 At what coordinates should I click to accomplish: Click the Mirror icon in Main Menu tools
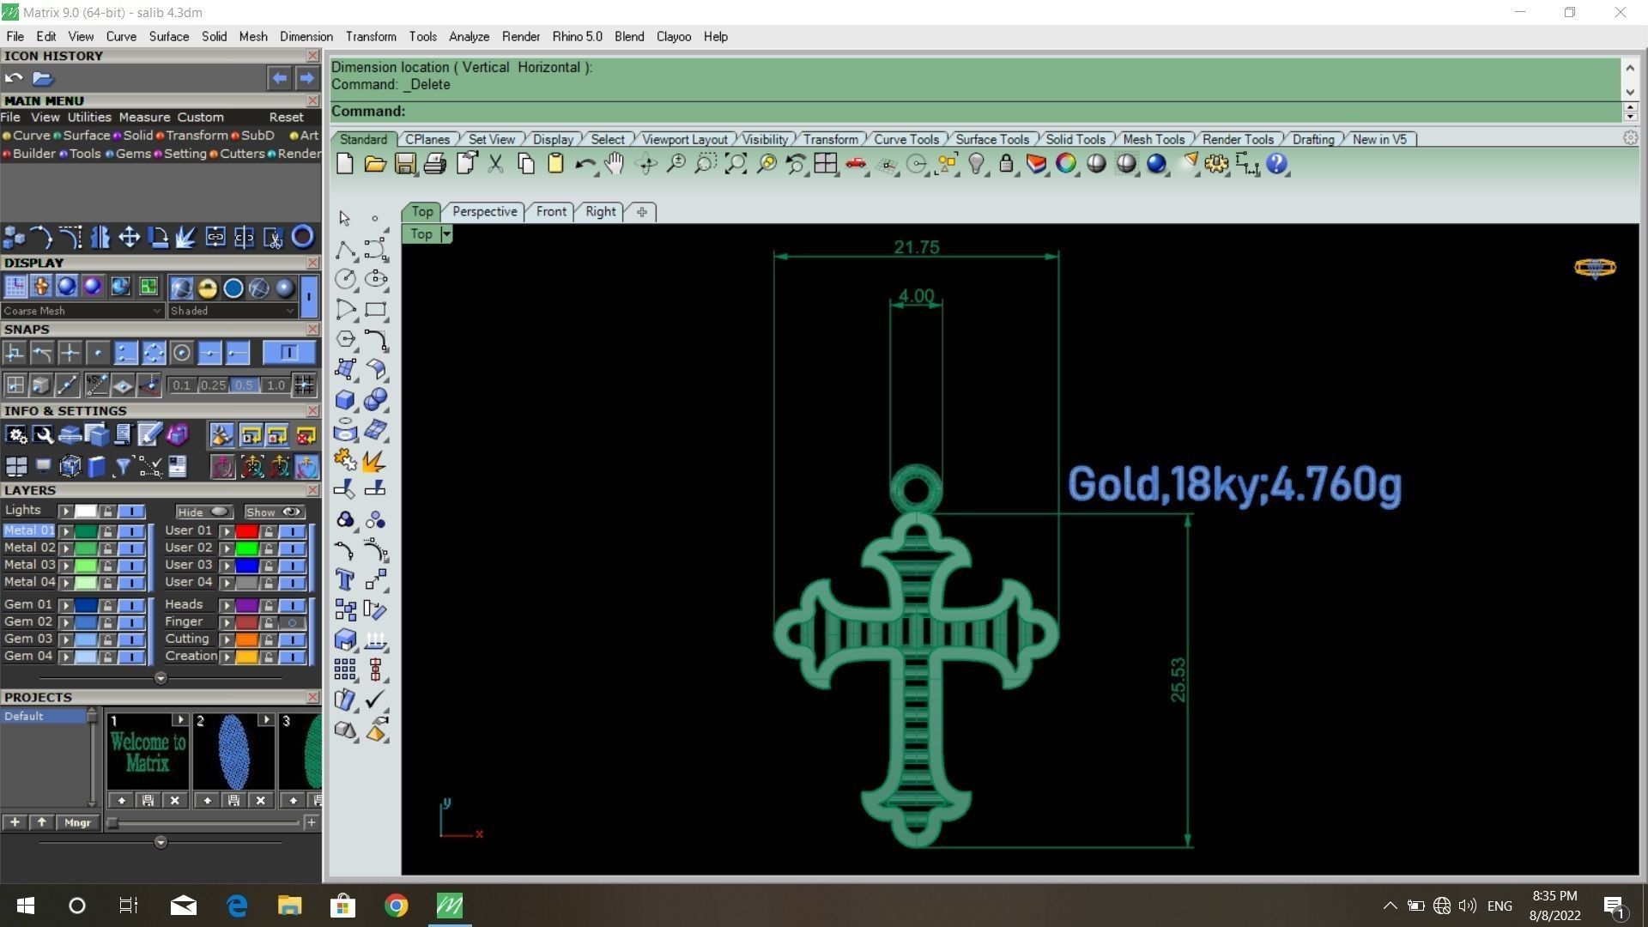coord(100,237)
